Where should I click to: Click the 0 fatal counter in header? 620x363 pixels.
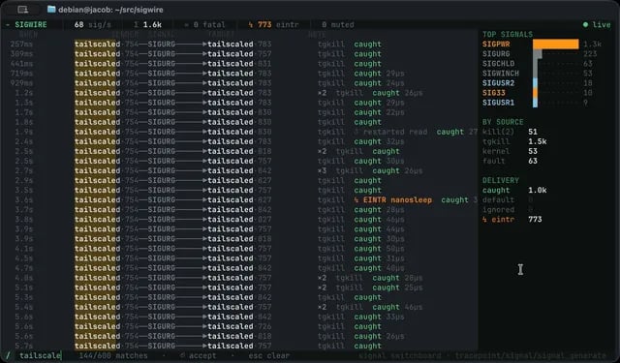(204, 24)
